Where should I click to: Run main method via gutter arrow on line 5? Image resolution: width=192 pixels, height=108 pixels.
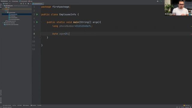click(37, 22)
